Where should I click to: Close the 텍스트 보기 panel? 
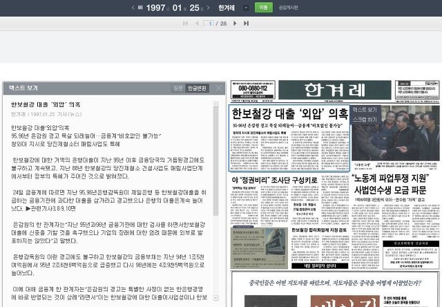[x=219, y=88]
